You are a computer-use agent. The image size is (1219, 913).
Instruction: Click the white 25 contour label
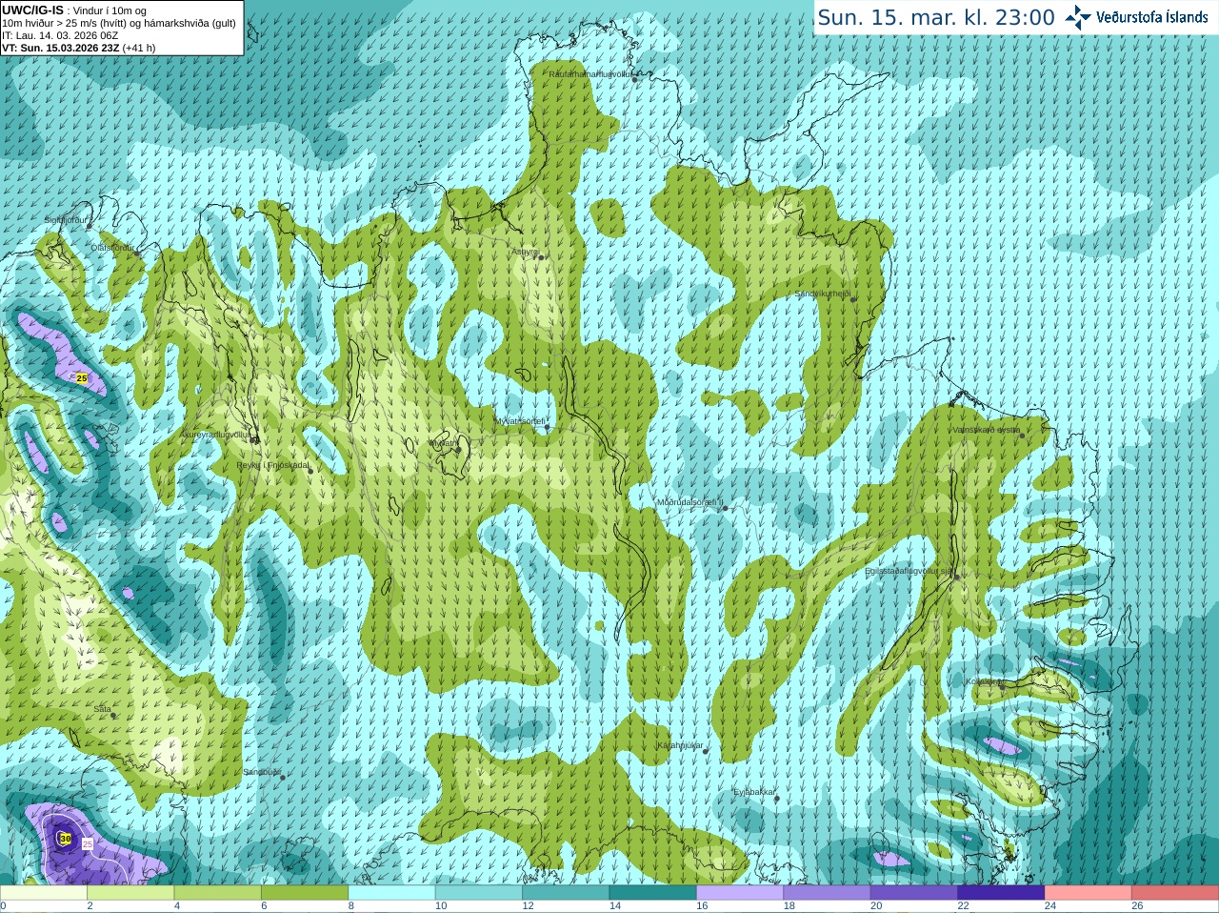coord(88,844)
